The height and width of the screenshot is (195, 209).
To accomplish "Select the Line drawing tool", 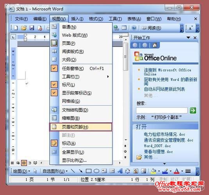I will [x=73, y=171].
